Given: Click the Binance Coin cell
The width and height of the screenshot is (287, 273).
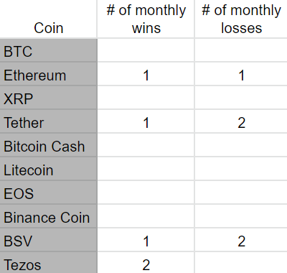Looking at the screenshot, I should coord(48,216).
